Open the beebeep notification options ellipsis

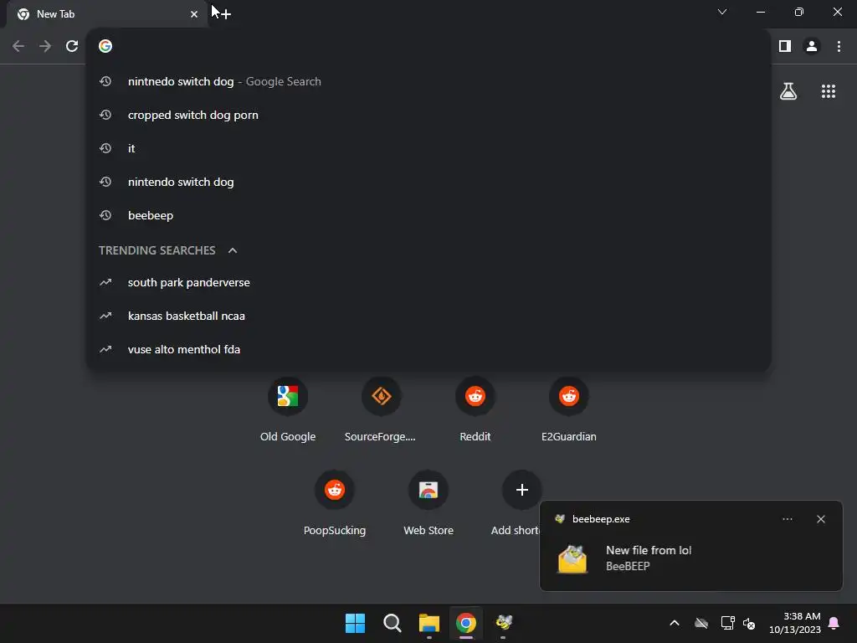[787, 519]
